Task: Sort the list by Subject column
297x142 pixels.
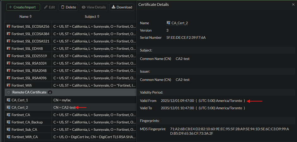Action: 92,16
